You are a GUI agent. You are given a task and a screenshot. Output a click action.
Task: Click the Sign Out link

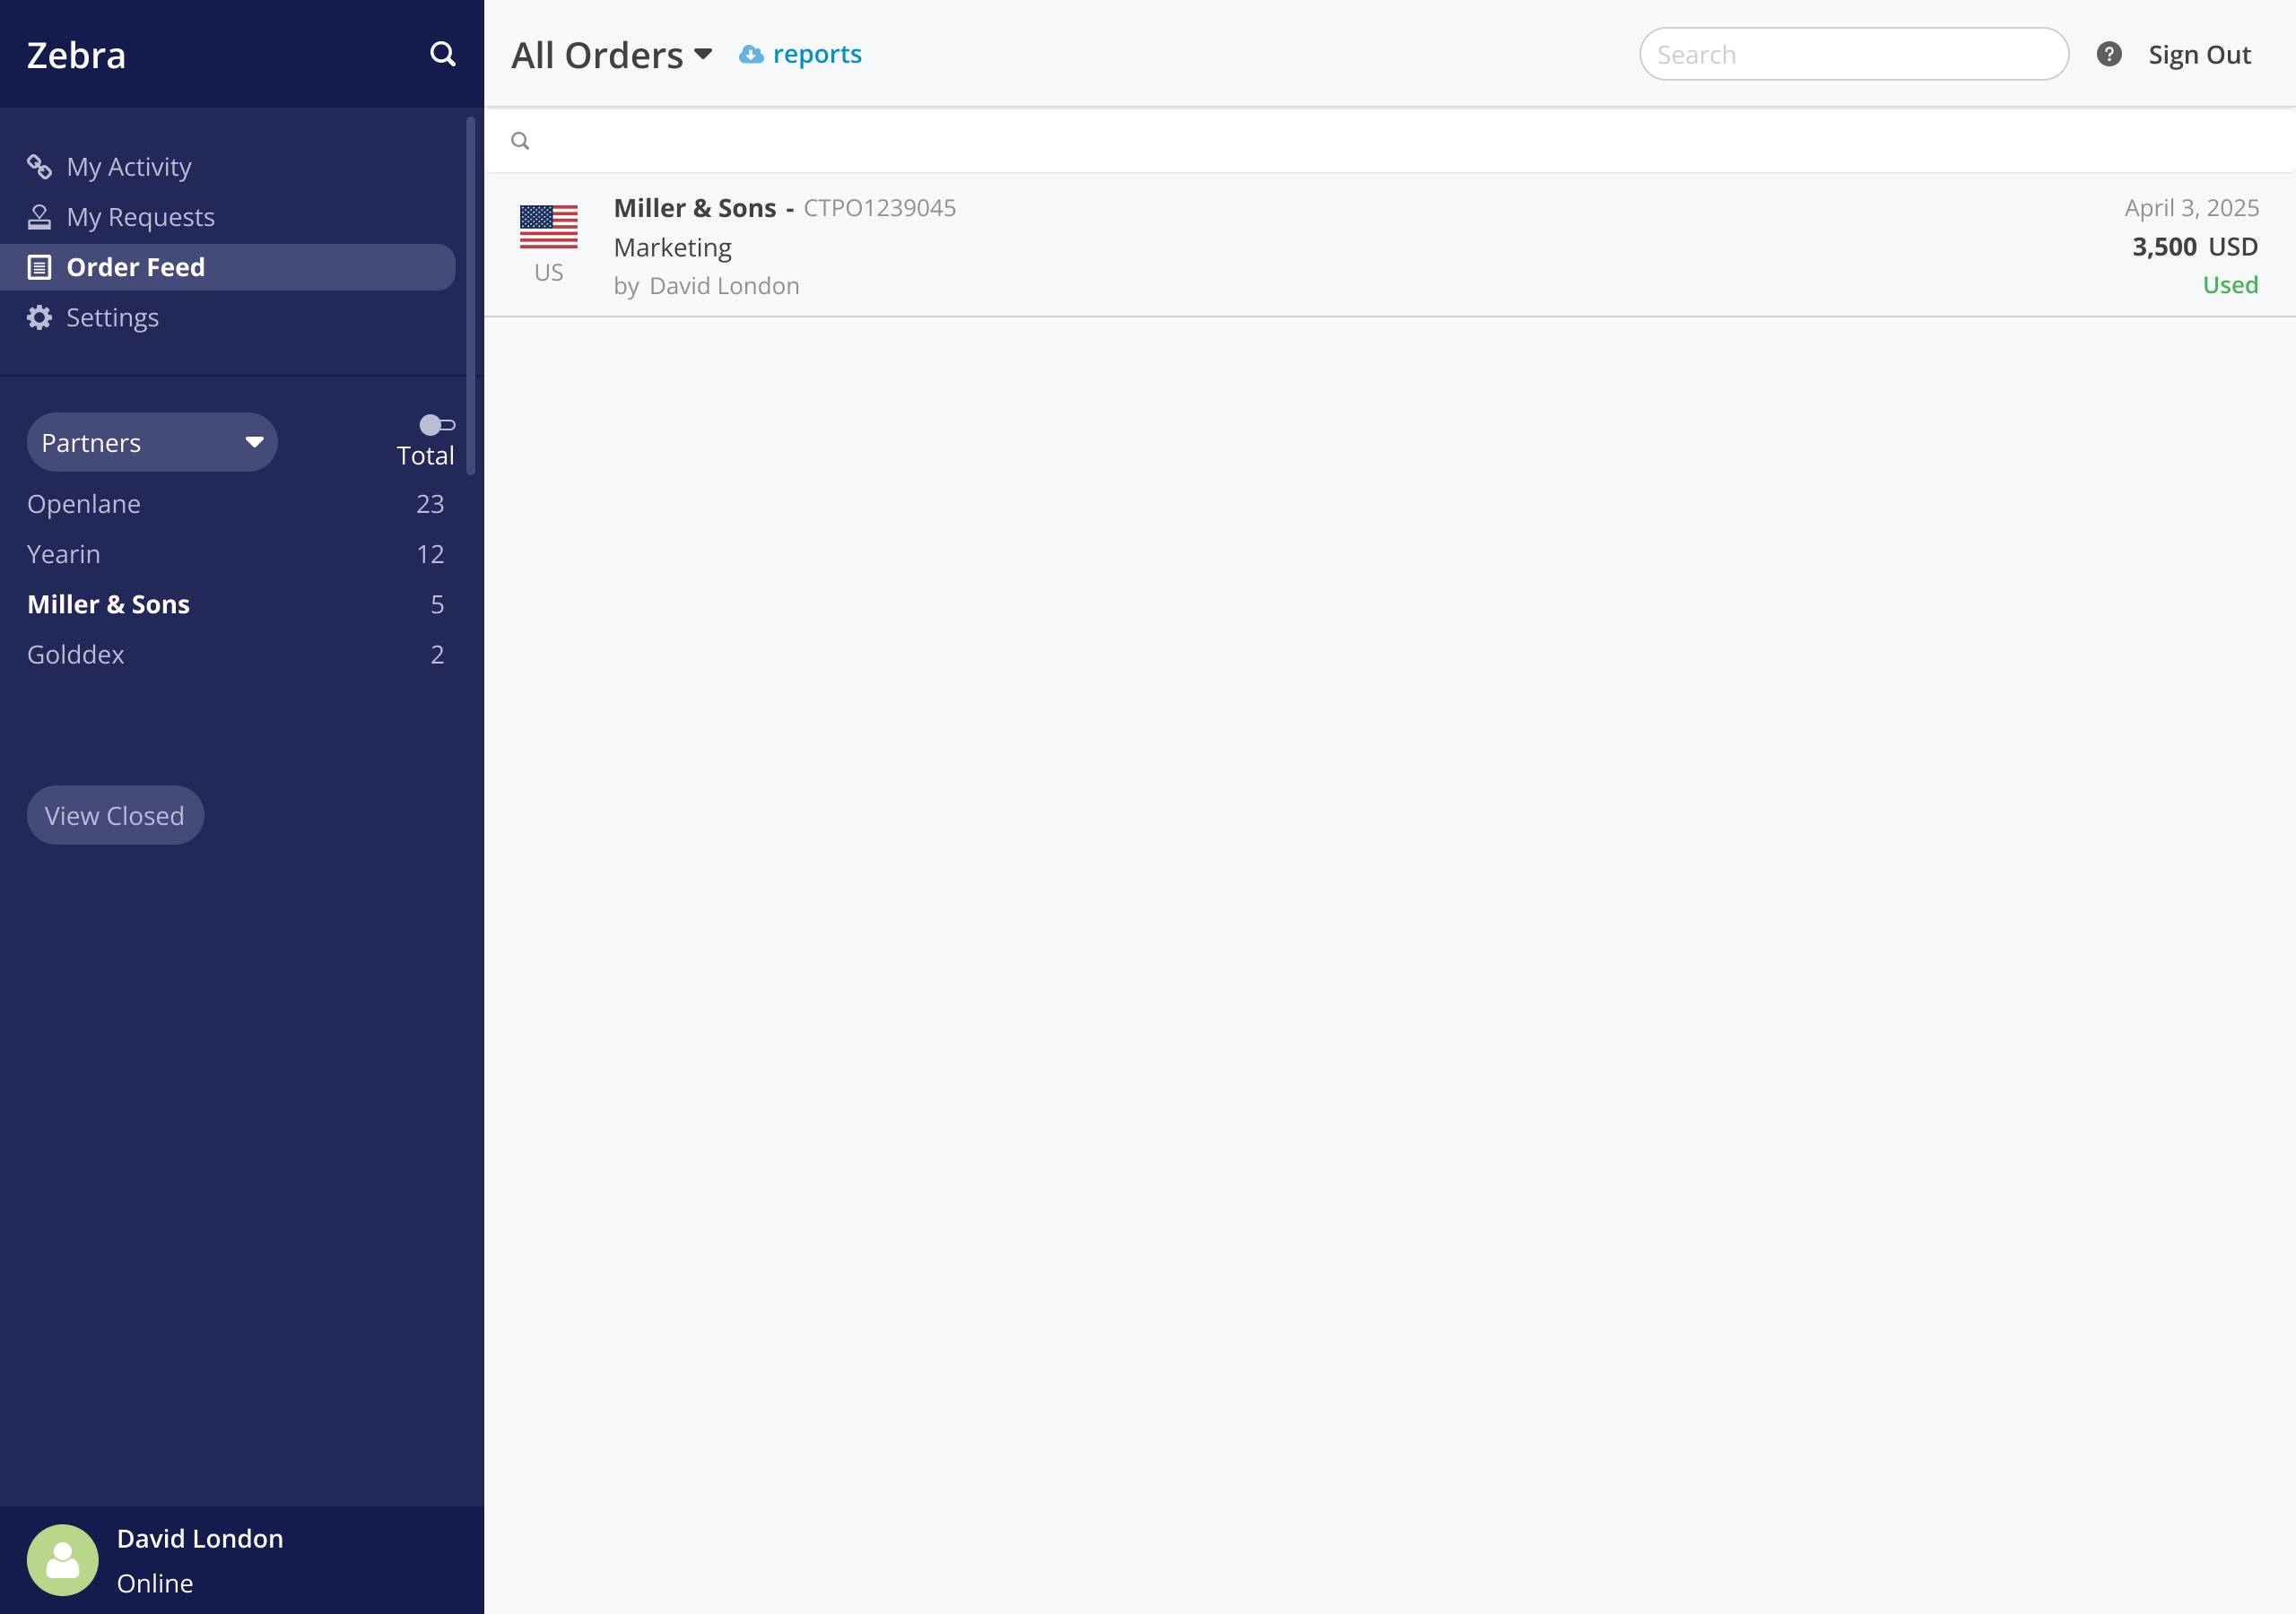tap(2198, 55)
